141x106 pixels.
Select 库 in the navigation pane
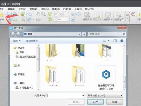click(17, 65)
